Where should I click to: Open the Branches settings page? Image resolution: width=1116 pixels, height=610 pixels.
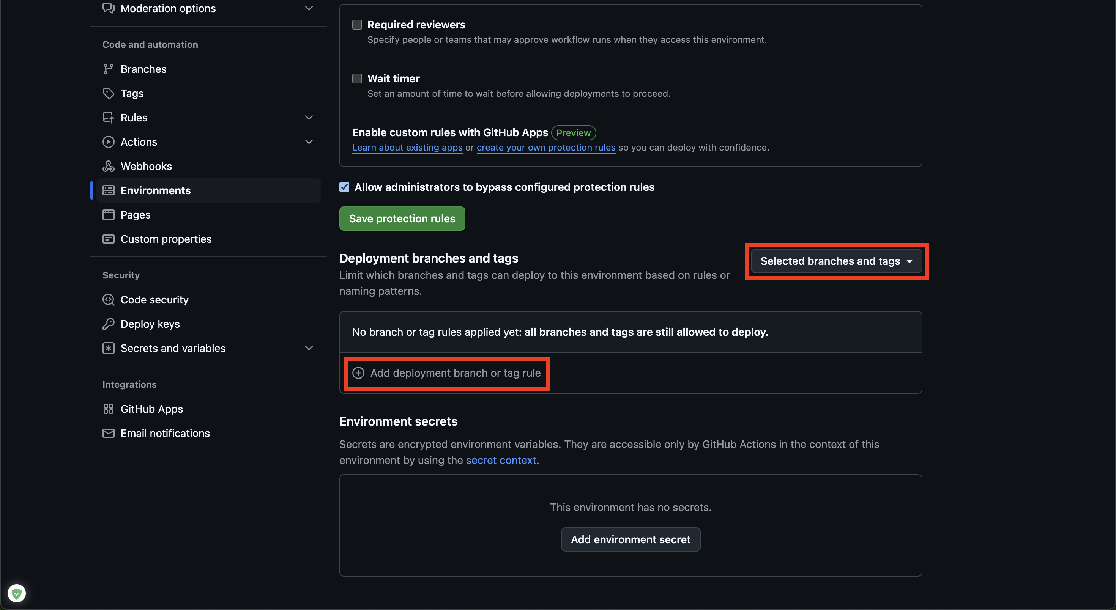pyautogui.click(x=208, y=69)
